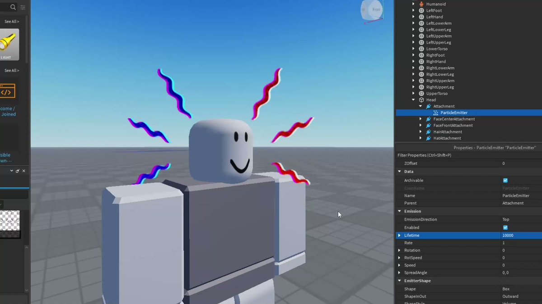The image size is (542, 304).
Task: Select the LowerTorso tree item
Action: [436, 49]
